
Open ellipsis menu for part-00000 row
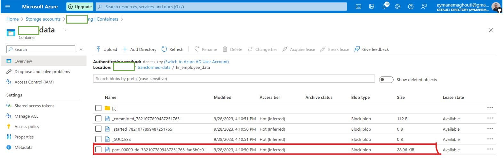[490, 149]
